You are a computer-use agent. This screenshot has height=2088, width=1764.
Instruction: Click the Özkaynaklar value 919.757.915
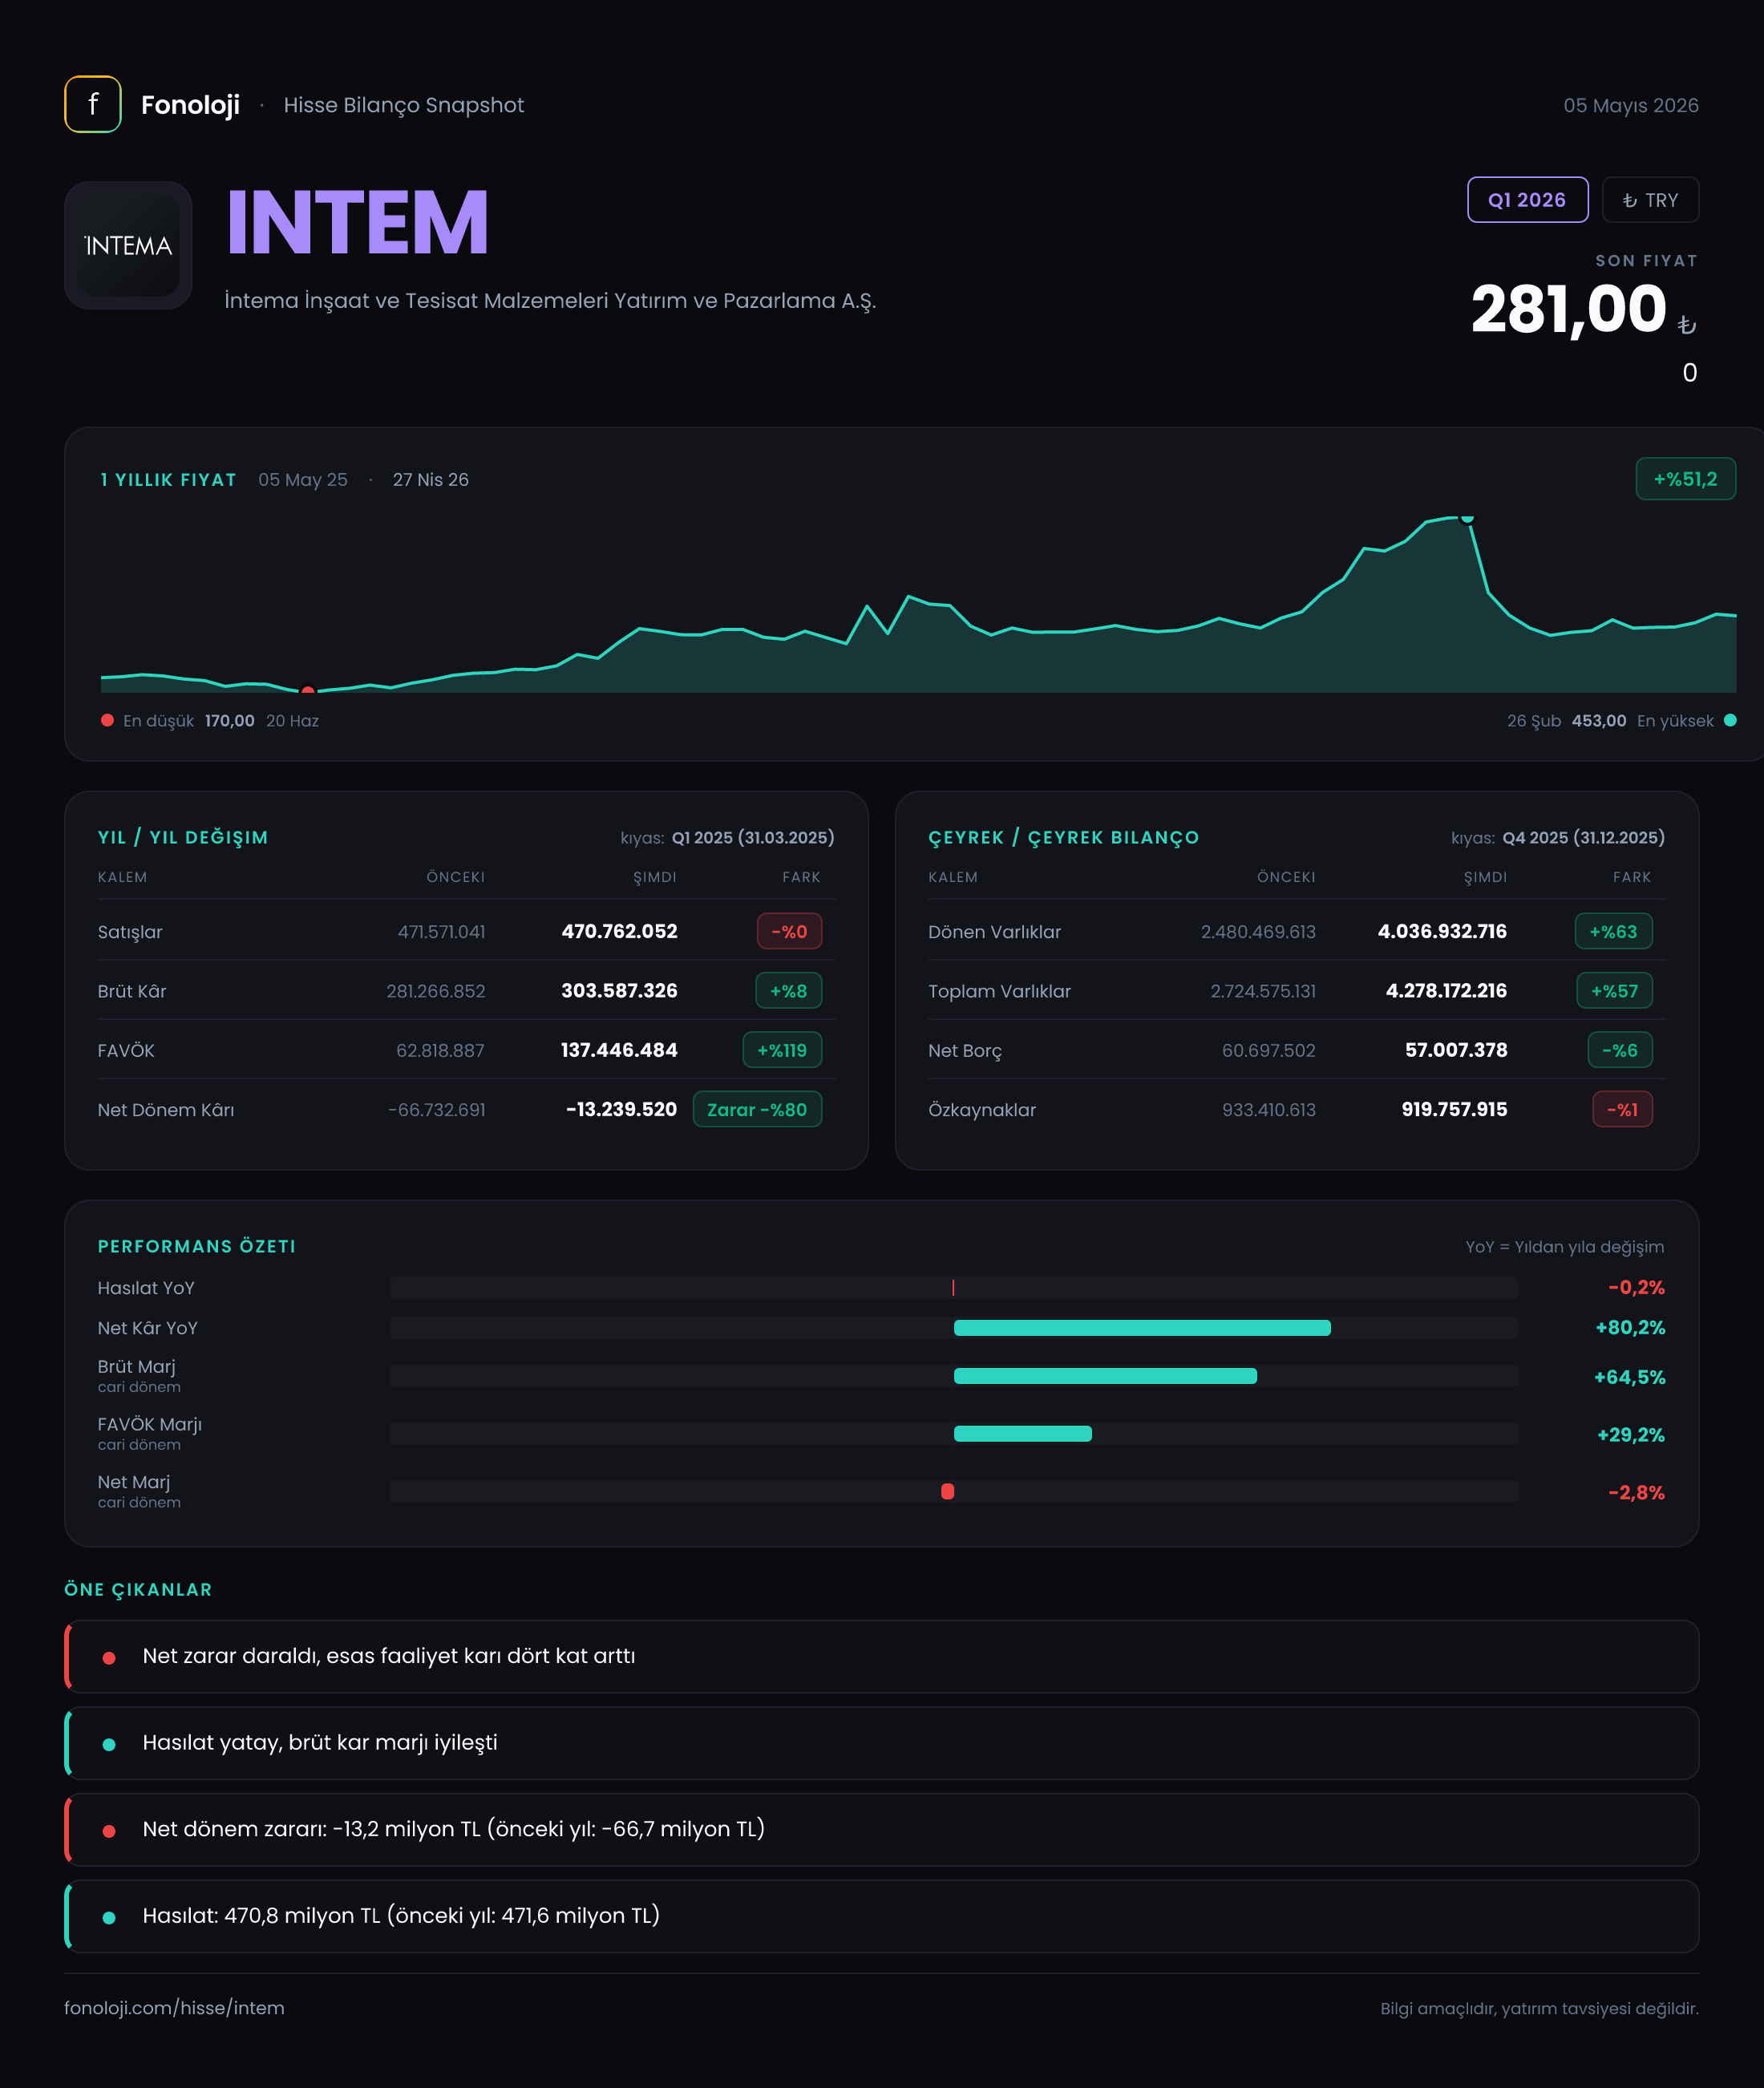pos(1454,1109)
